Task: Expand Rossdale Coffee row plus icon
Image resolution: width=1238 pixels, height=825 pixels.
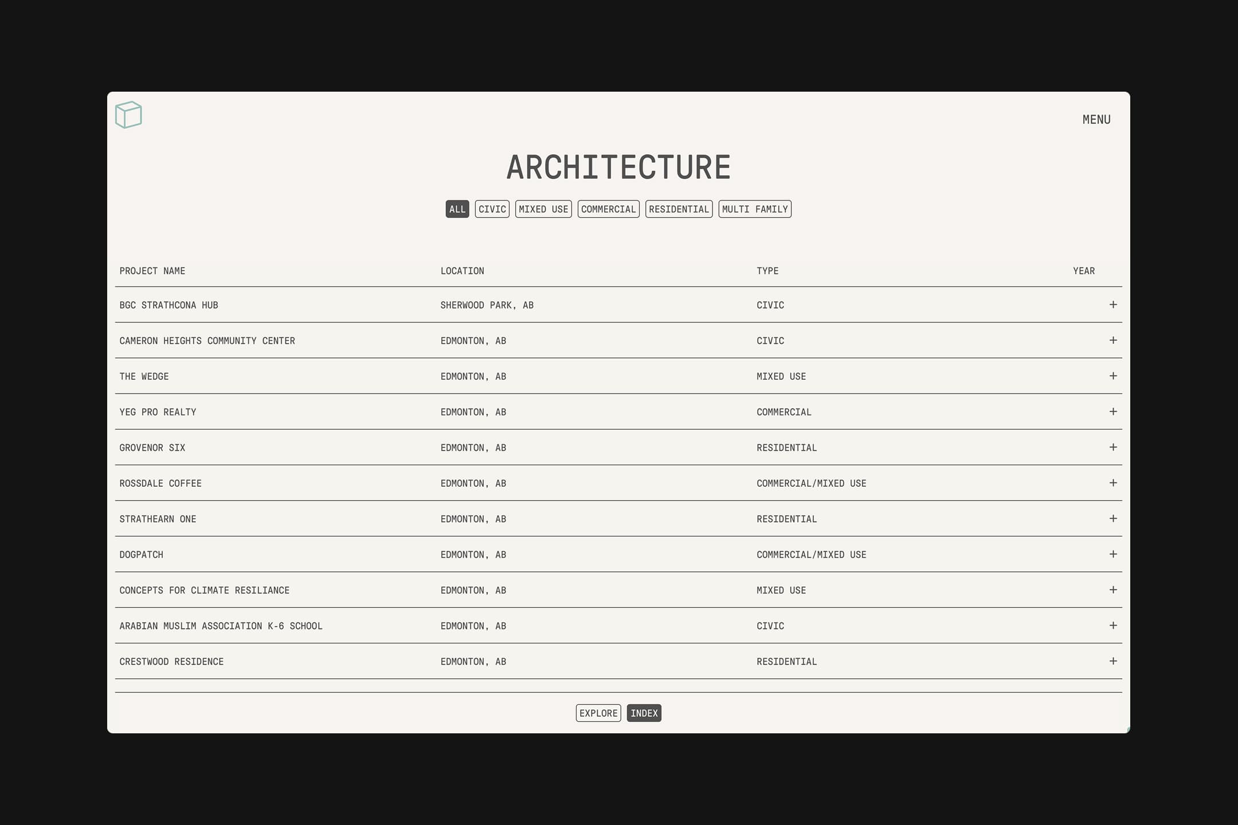Action: [x=1113, y=483]
